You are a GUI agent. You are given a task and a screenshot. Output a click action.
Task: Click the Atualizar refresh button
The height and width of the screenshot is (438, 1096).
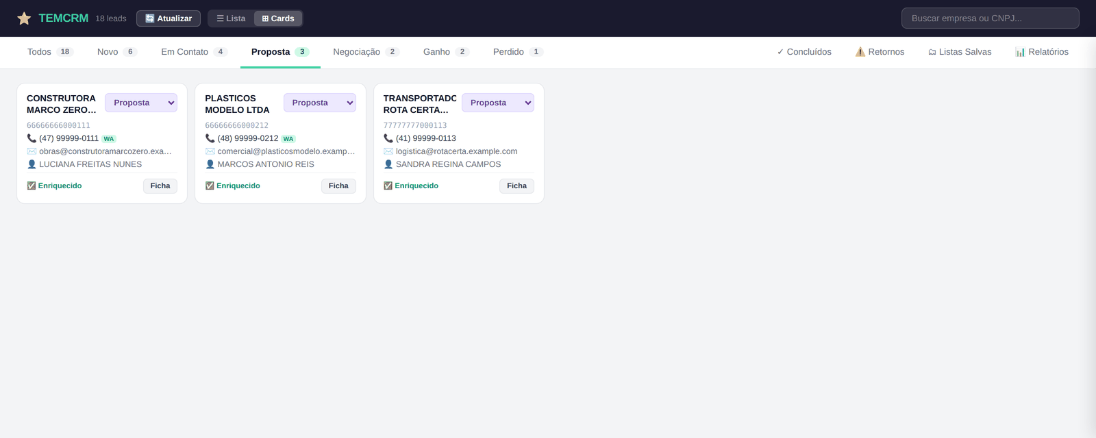[169, 18]
